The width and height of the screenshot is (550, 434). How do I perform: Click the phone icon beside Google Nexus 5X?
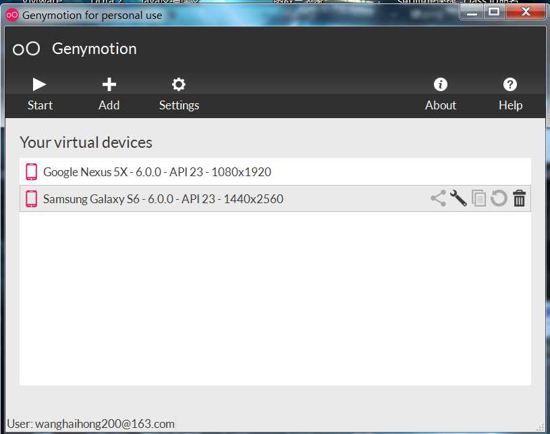coord(32,172)
